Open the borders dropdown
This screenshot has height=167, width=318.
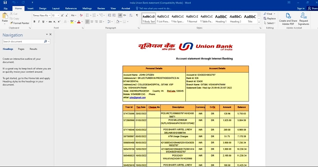(x=128, y=22)
